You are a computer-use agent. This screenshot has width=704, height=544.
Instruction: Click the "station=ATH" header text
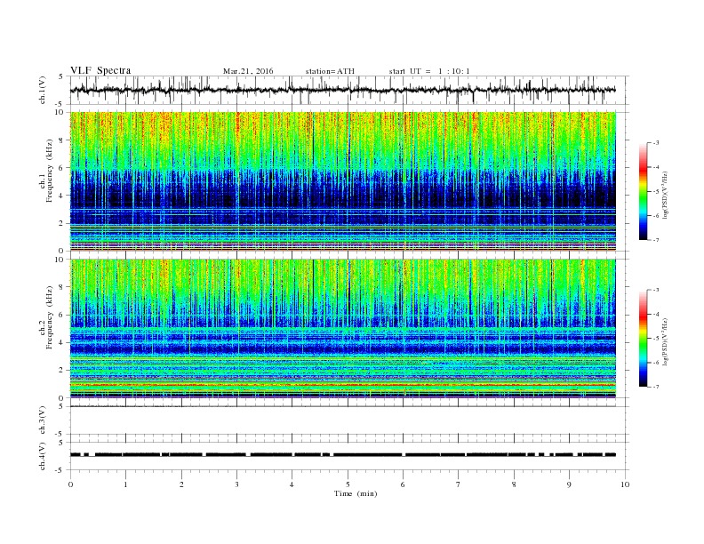point(330,71)
